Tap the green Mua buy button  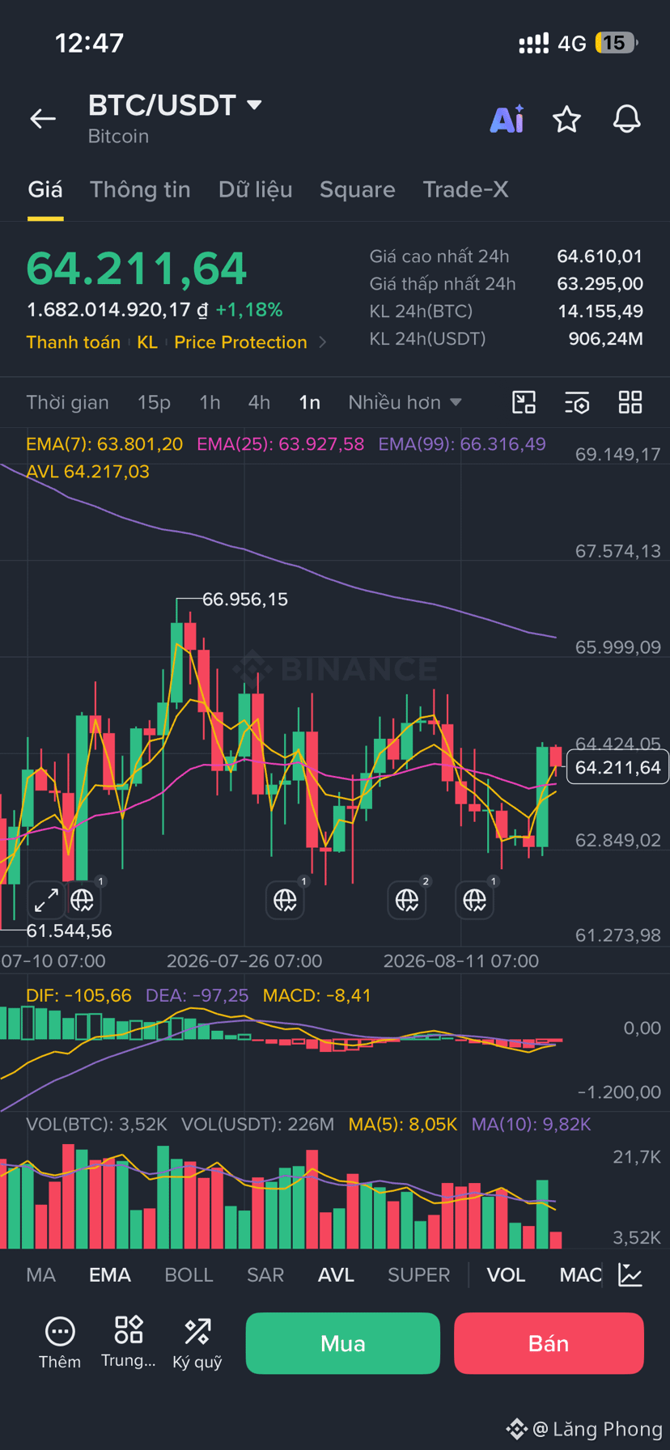(343, 1343)
